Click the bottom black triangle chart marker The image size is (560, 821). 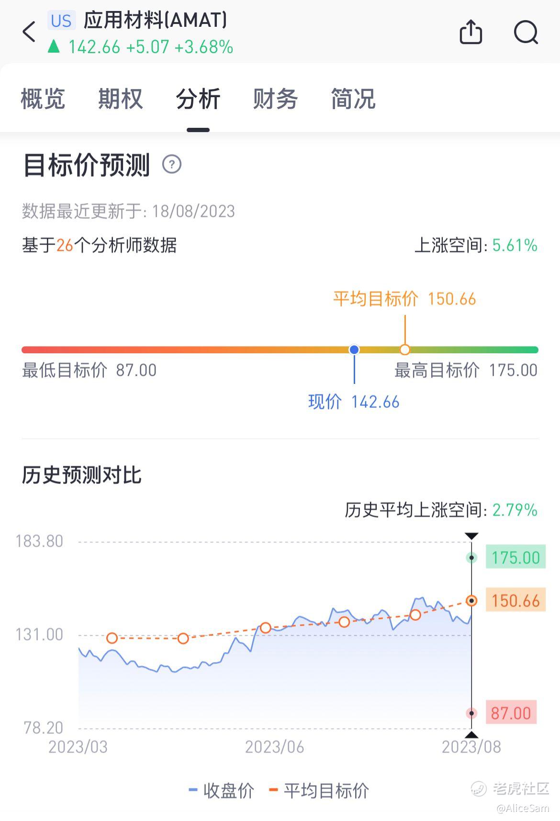471,735
